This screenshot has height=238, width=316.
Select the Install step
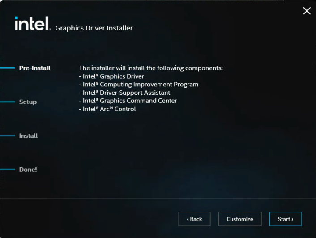point(28,136)
